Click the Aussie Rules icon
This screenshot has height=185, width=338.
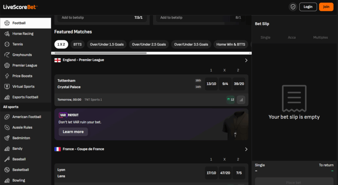click(x=7, y=127)
